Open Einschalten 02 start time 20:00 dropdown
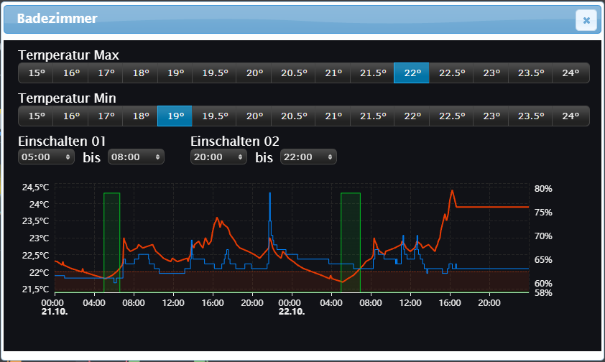 point(218,157)
